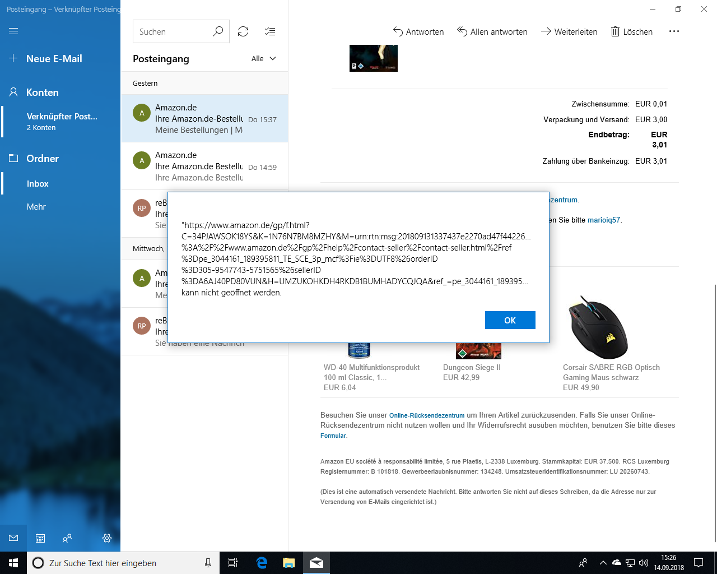Screen dimensions: 717x574
Task: Open the Calendar app icon
Action: (40, 538)
